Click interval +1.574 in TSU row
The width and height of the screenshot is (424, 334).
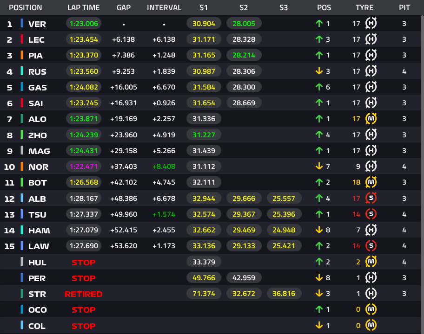pos(164,214)
